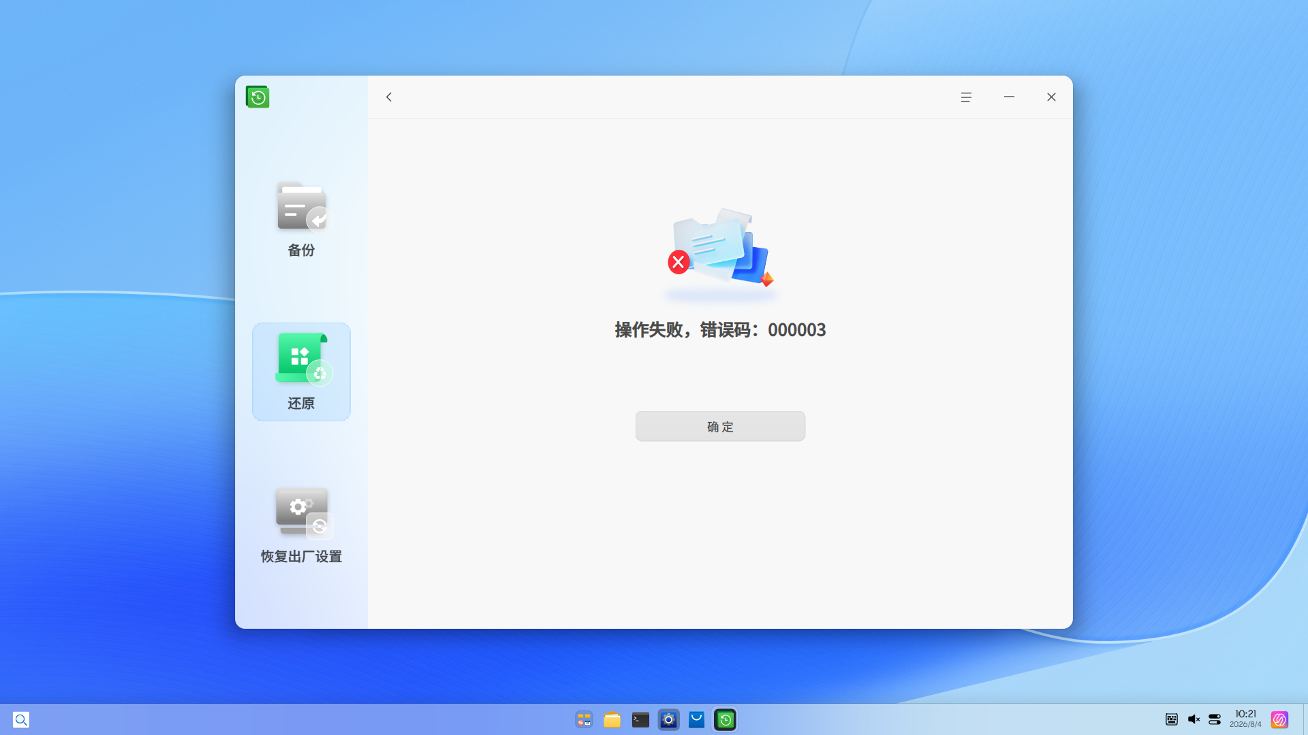Close the backup restore window

click(x=1051, y=97)
